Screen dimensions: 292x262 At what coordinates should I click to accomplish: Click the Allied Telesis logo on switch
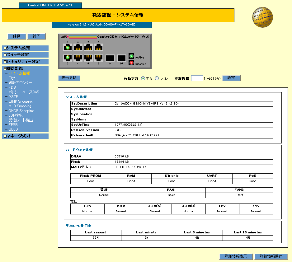(64, 37)
